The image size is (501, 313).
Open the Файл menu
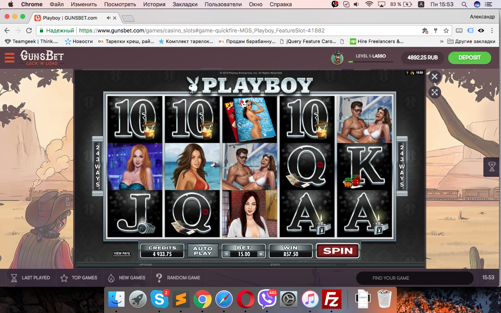(57, 4)
